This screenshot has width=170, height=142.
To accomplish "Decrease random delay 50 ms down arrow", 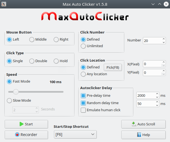I will [157, 105].
